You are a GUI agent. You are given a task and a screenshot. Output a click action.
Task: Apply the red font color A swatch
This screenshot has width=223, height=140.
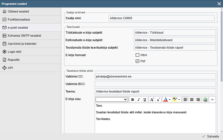[166, 100]
